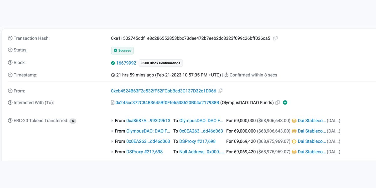Screen dimensions: 376x188
Task: Click the Success status badge
Action: pos(123,50)
